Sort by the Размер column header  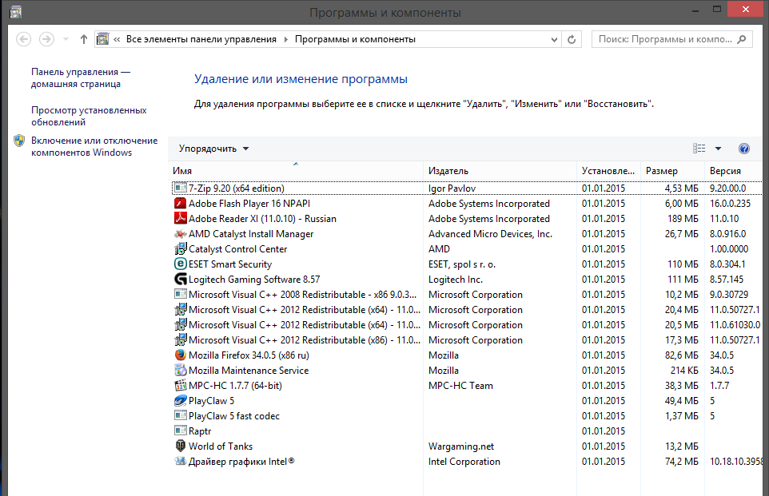coord(672,171)
